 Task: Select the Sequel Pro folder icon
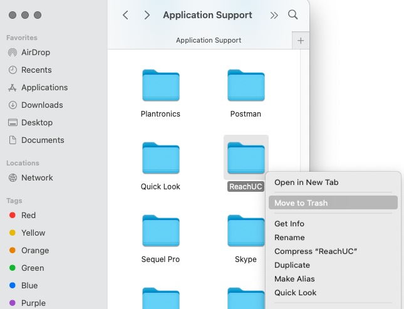(161, 231)
